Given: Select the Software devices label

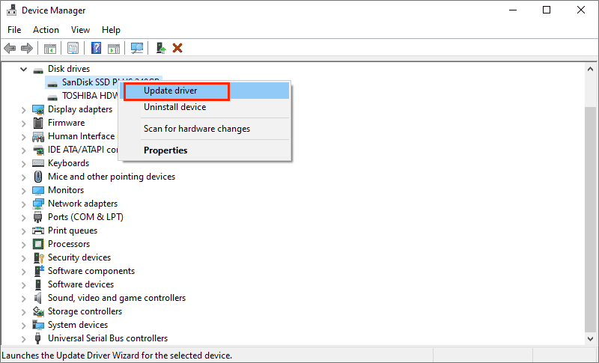Looking at the screenshot, I should pos(81,284).
